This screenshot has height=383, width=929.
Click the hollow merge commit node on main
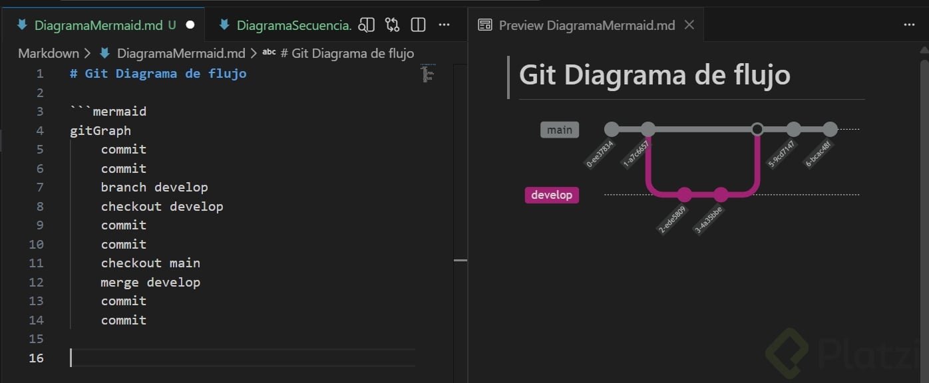(757, 129)
